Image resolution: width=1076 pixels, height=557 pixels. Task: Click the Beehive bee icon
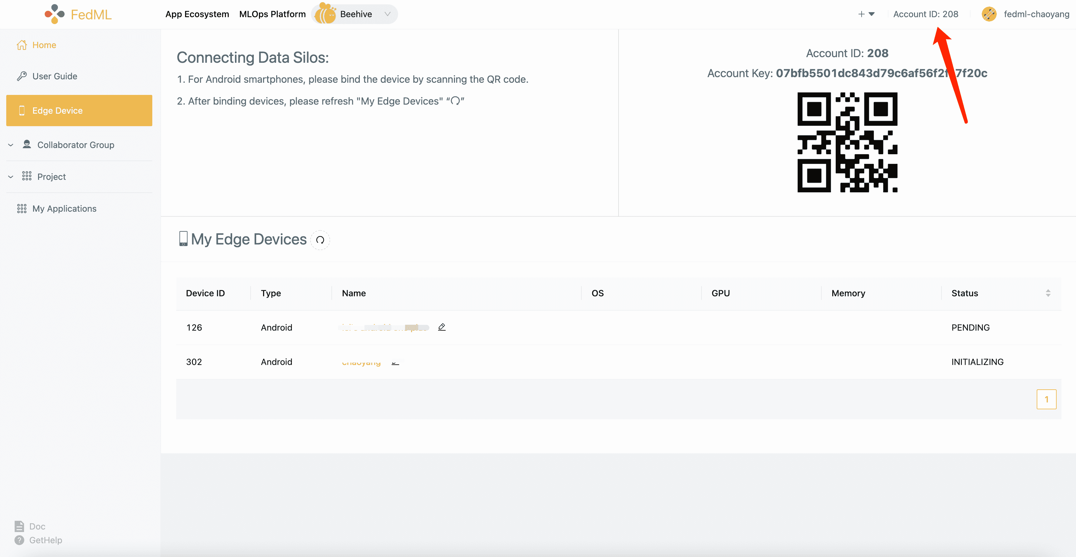tap(325, 13)
